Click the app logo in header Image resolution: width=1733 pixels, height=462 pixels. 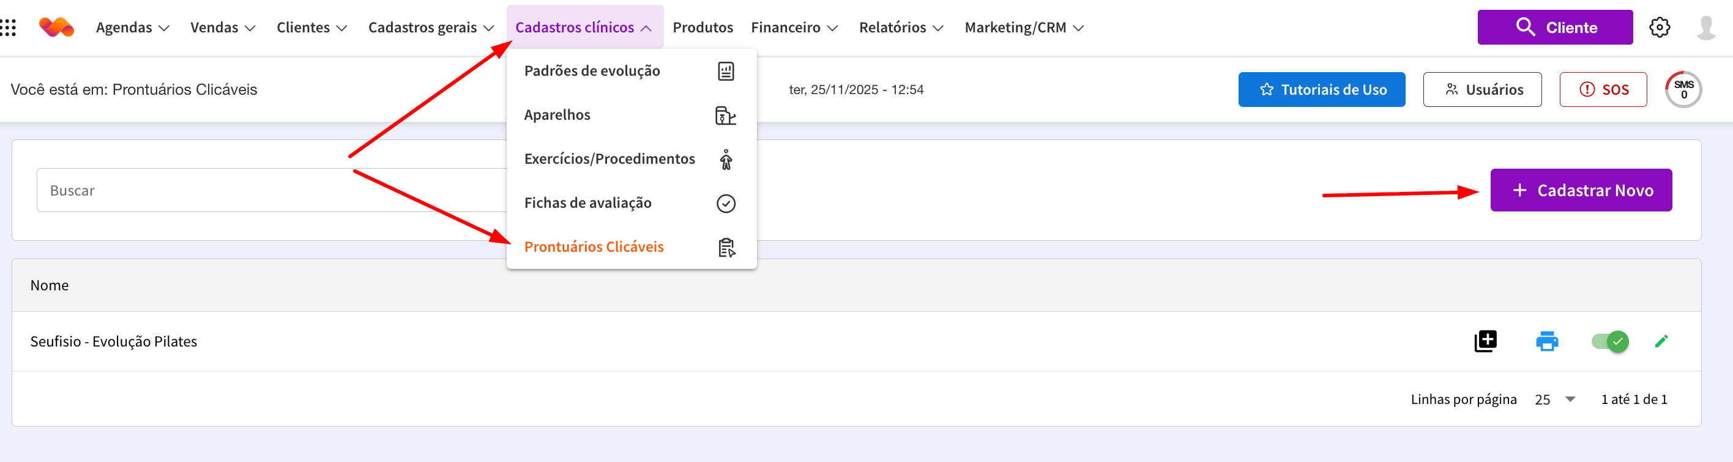tap(56, 28)
